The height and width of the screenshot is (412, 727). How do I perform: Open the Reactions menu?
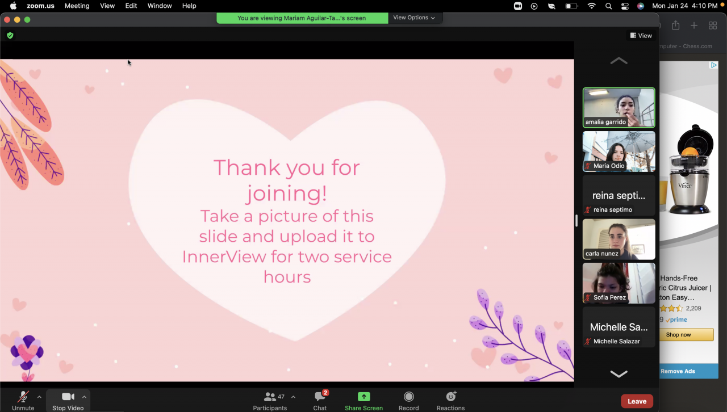click(450, 400)
